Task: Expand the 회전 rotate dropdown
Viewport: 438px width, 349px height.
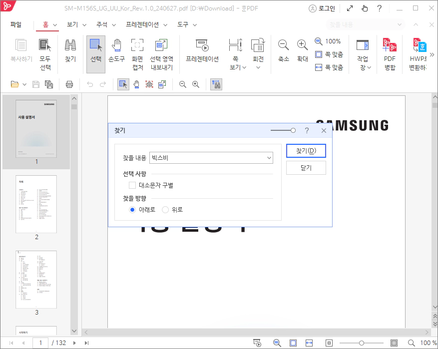Action: tap(258, 67)
